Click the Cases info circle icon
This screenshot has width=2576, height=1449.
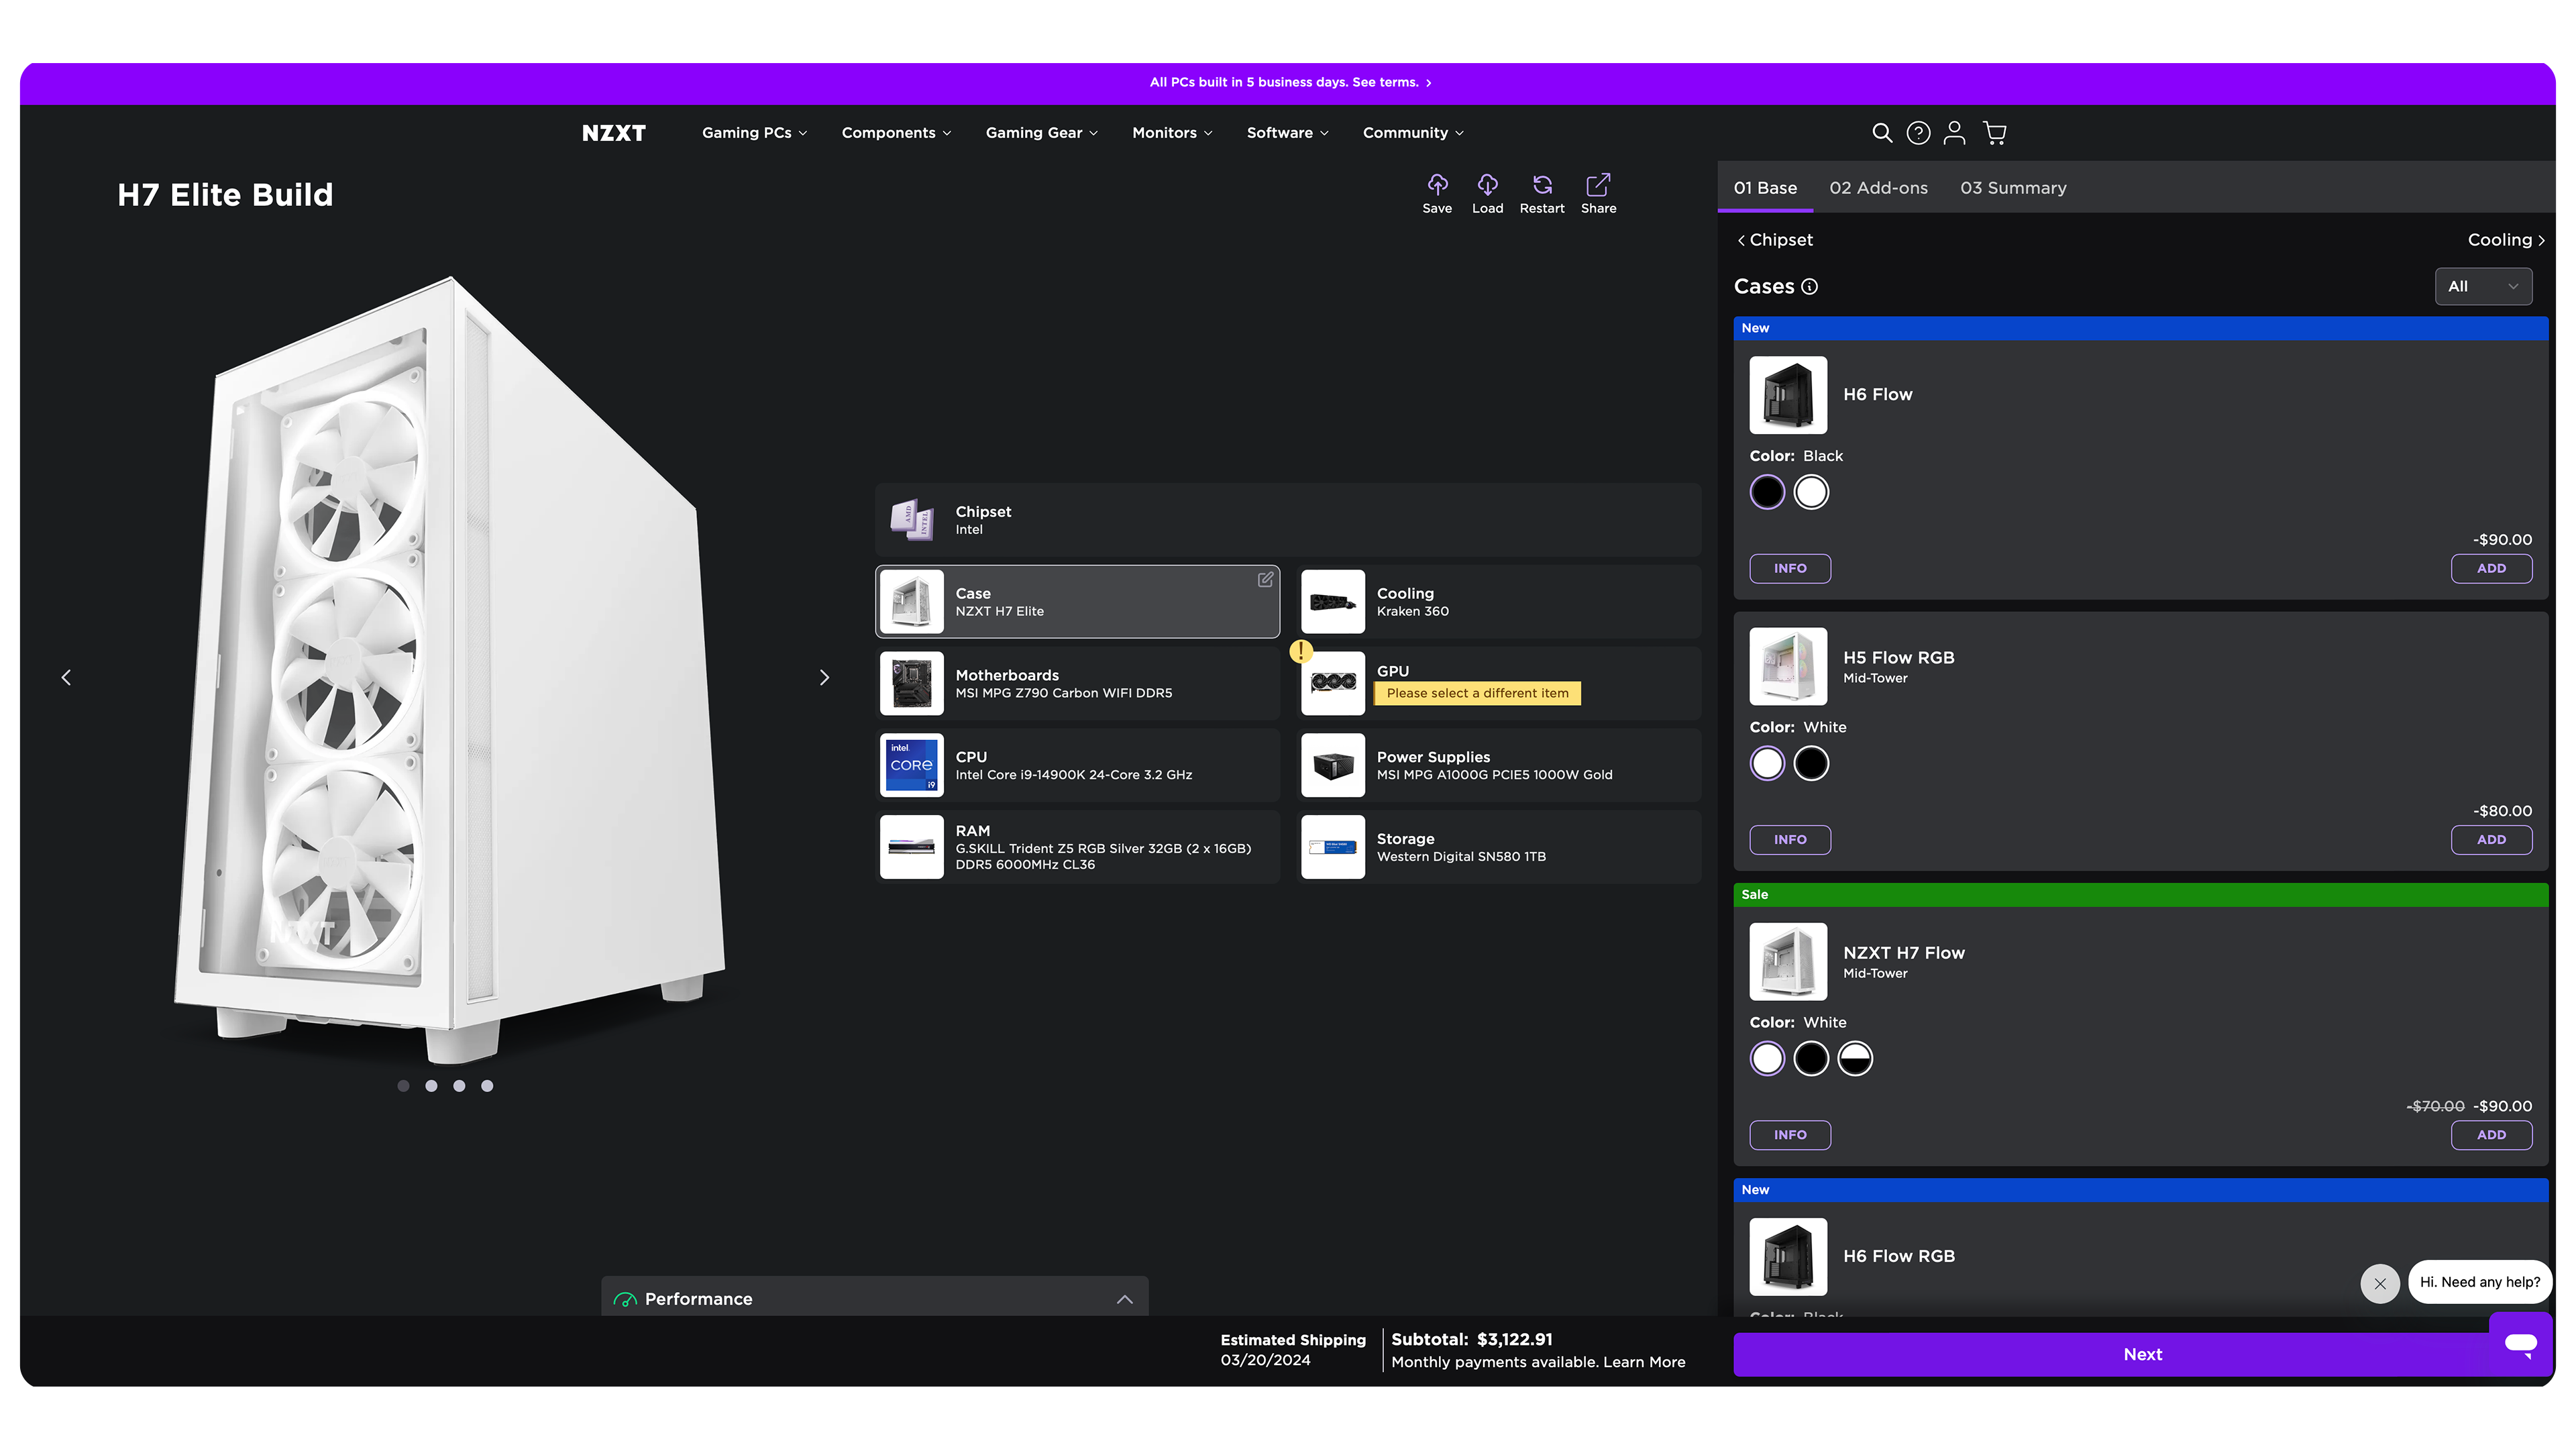click(x=1809, y=287)
